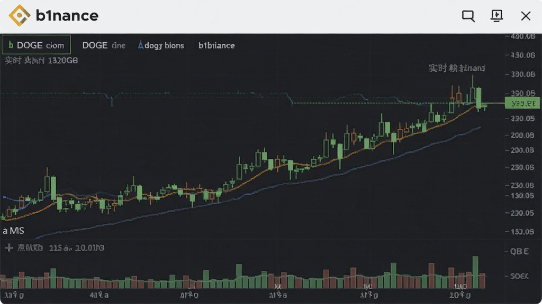542x304 pixels.
Task: Go to the 'b1biiance' tab
Action: pos(216,45)
